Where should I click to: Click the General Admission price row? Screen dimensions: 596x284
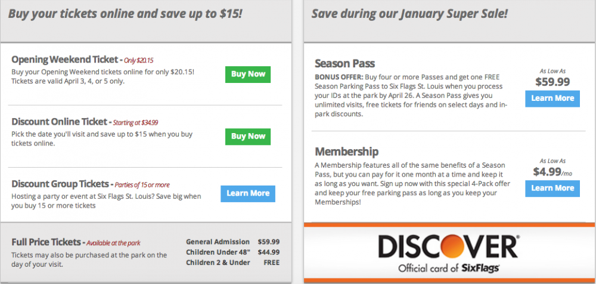(232, 242)
